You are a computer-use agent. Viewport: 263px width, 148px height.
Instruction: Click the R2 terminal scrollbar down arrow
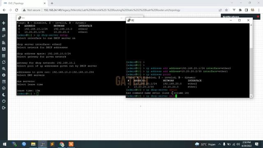click(x=251, y=96)
